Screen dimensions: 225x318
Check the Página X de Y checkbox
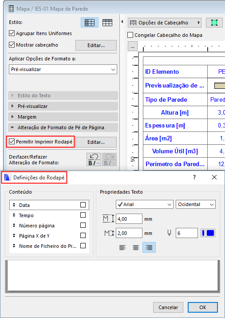click(83, 235)
